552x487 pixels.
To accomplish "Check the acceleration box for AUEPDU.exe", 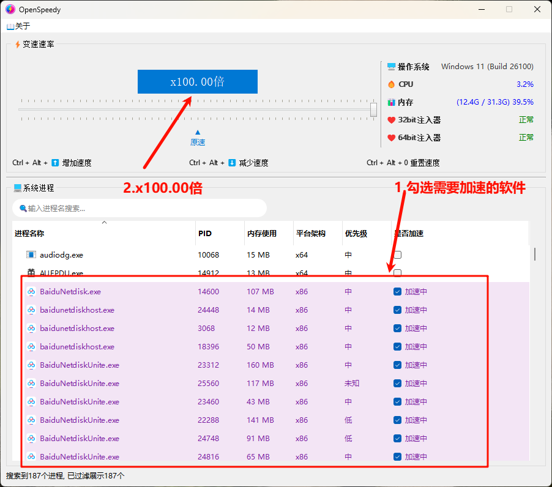I will [397, 273].
